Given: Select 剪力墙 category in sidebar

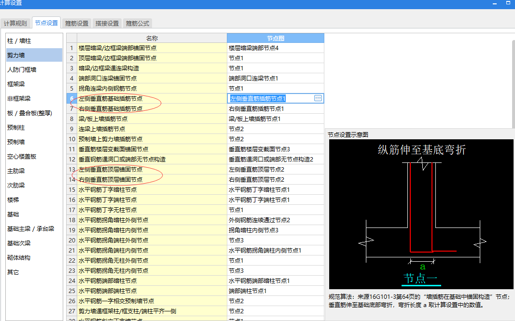Looking at the screenshot, I should click(x=34, y=55).
